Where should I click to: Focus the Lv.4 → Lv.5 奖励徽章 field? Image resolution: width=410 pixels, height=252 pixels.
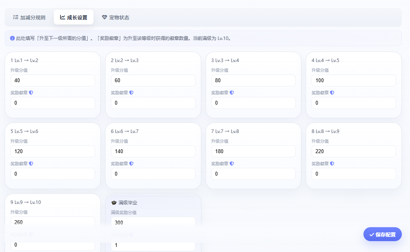(353, 103)
